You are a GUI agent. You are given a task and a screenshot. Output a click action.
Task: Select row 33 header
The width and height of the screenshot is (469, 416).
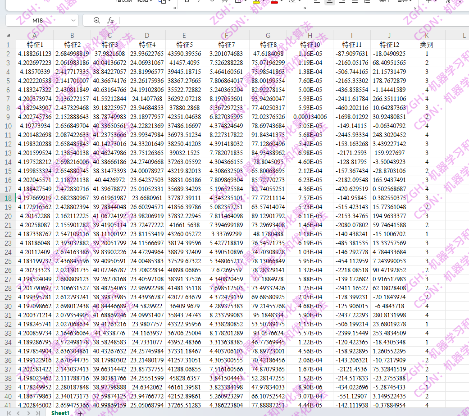(8, 334)
